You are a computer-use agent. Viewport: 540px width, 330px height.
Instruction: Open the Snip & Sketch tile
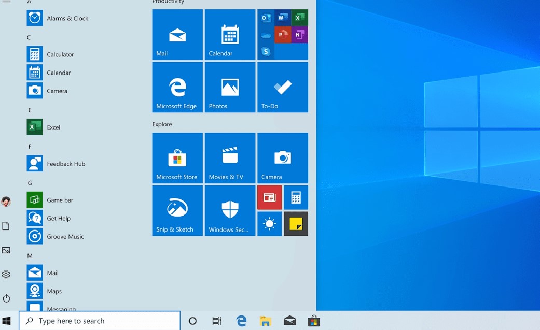coord(177,211)
